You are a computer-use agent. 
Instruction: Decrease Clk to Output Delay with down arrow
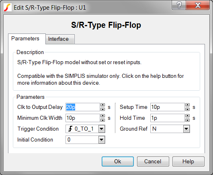point(103,109)
